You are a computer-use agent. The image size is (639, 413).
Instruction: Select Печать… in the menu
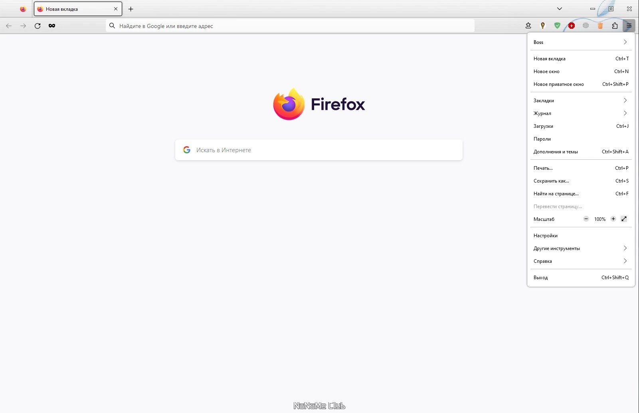click(581, 168)
